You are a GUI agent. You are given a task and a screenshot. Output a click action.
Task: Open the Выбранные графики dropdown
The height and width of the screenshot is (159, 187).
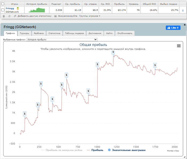click(62, 40)
